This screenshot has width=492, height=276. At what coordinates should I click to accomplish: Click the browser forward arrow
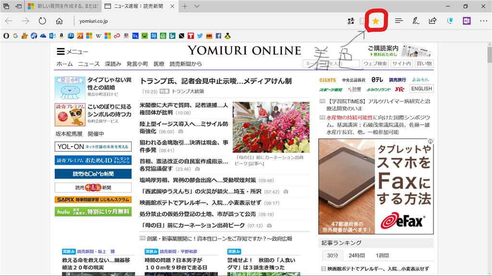[x=25, y=21]
